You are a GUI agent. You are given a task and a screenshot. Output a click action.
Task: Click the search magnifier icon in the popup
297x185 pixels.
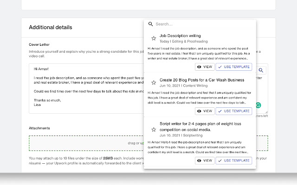pos(151,24)
